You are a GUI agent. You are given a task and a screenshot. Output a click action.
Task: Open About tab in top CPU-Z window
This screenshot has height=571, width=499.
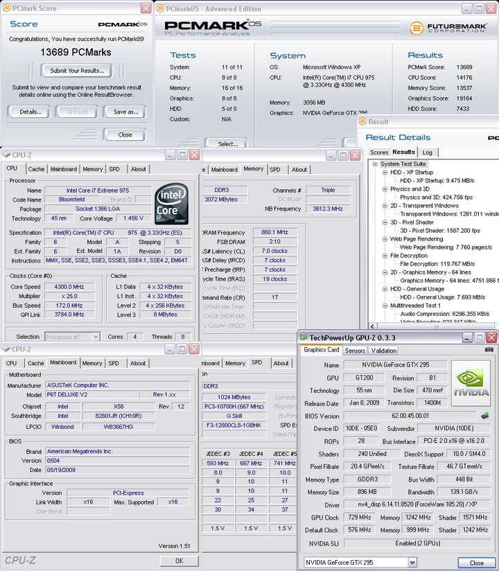coord(139,169)
